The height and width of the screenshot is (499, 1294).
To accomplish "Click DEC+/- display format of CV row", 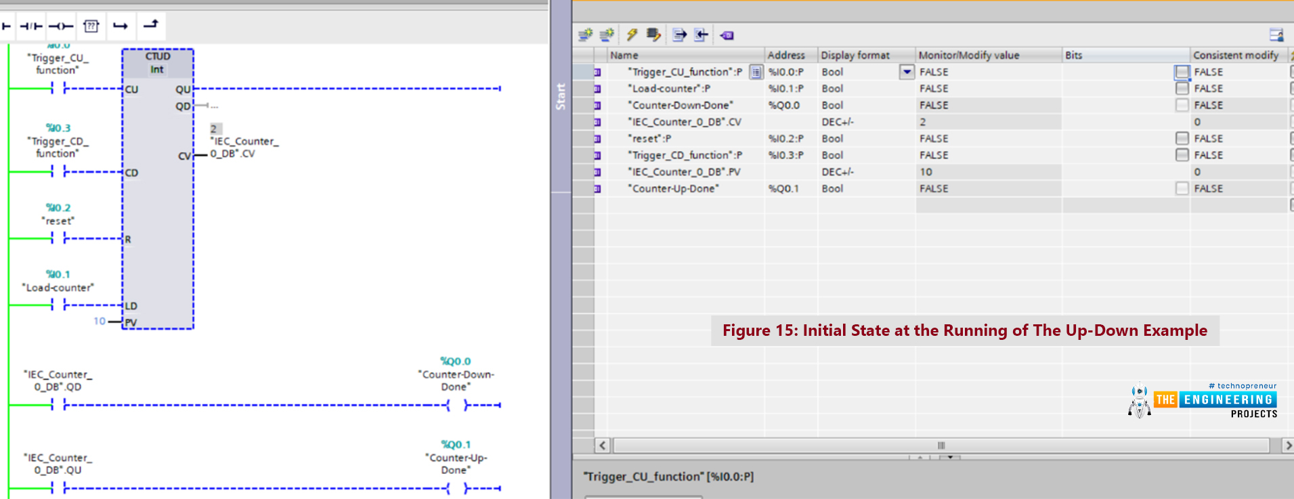I will pos(867,122).
